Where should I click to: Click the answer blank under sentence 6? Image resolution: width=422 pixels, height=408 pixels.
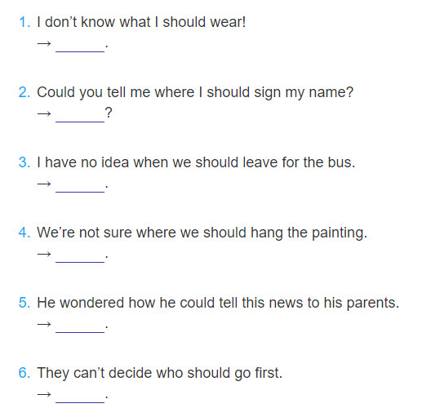[80, 398]
